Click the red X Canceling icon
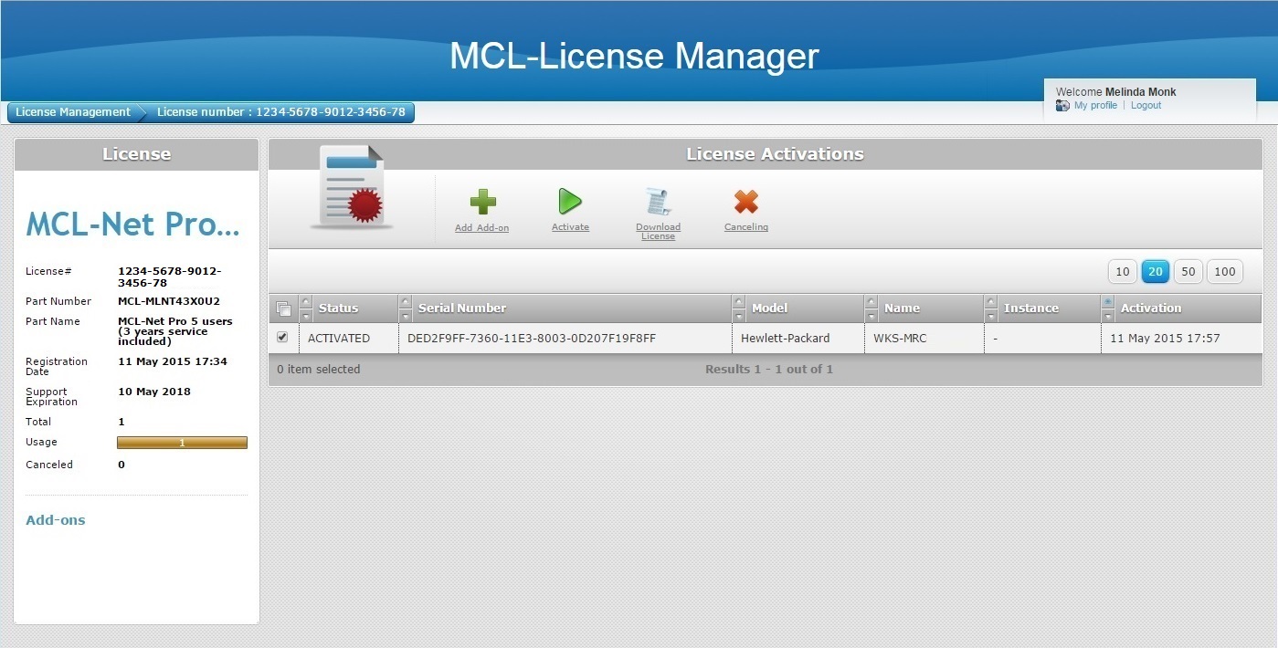This screenshot has height=648, width=1278. (746, 202)
